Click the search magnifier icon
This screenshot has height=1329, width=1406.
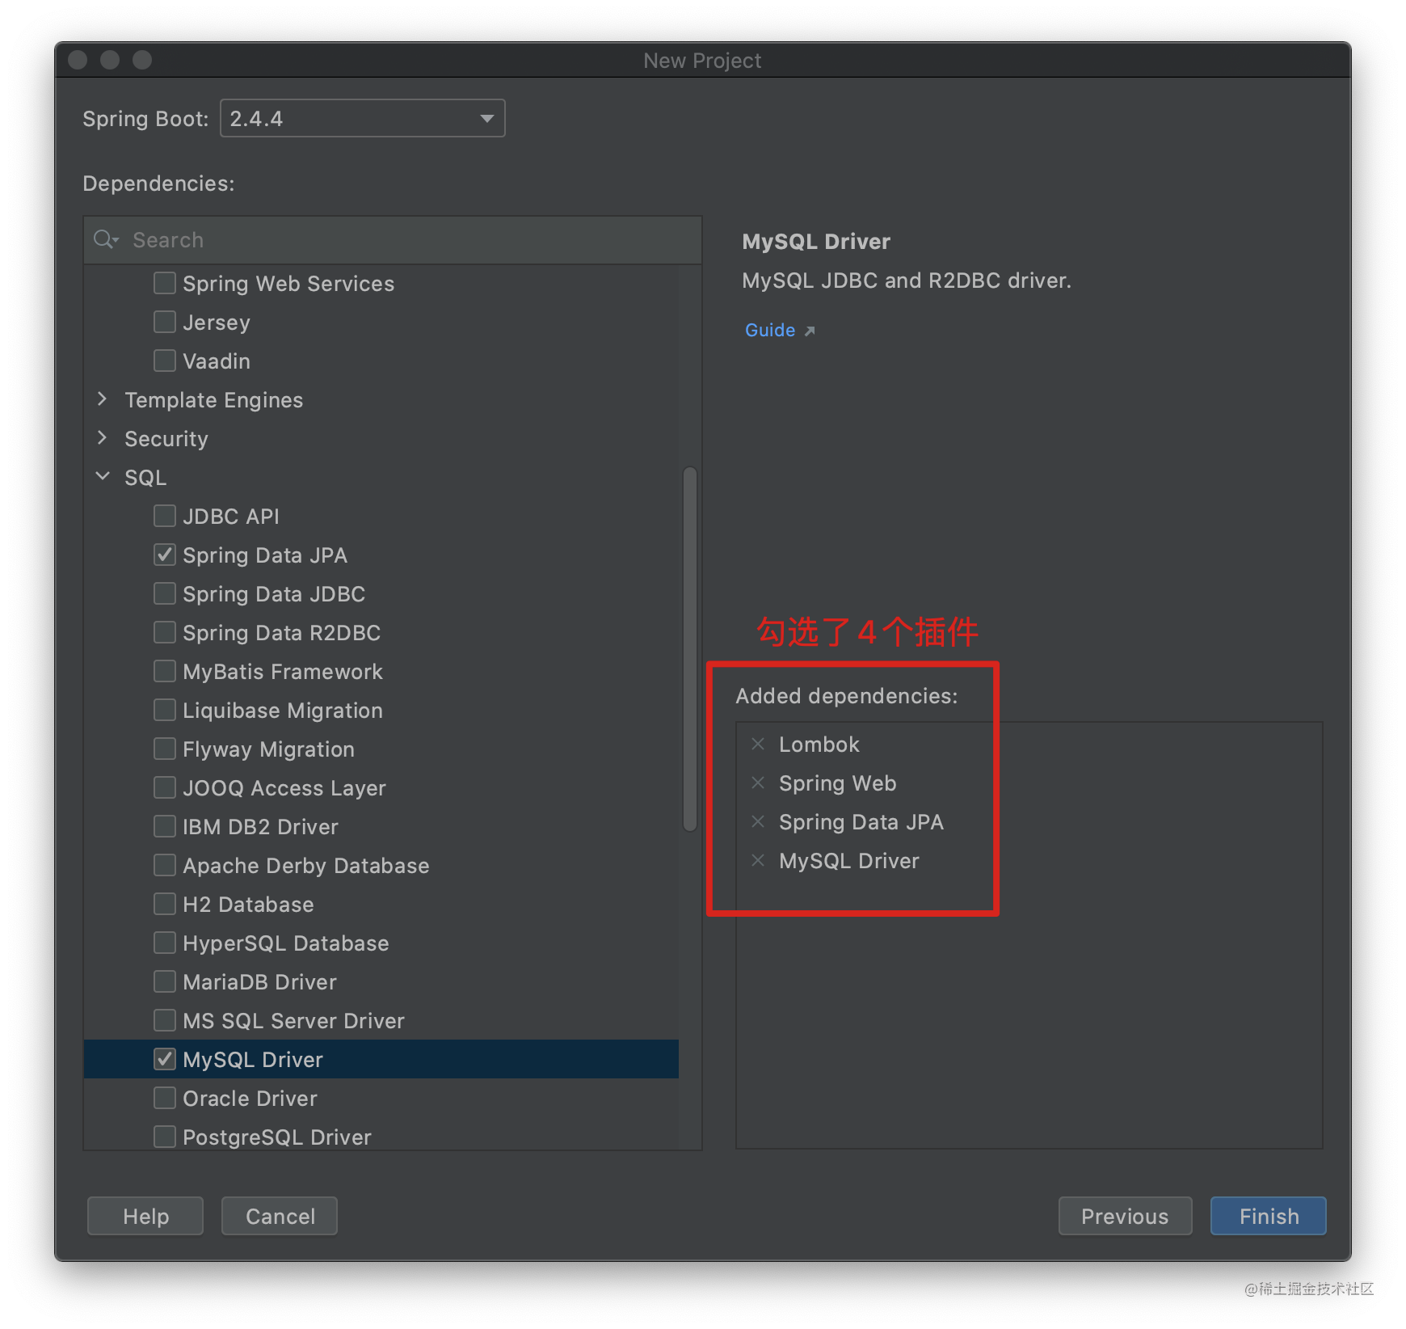(105, 239)
